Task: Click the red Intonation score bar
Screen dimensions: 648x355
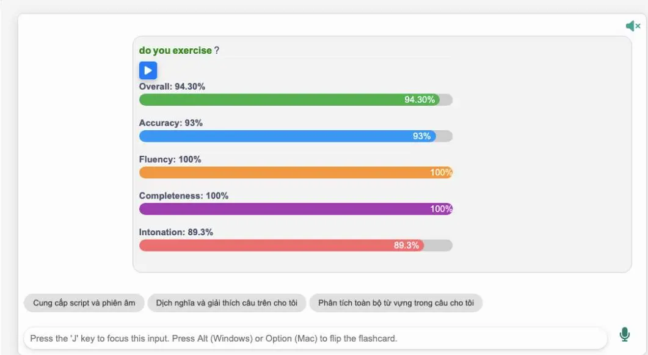Action: click(281, 246)
